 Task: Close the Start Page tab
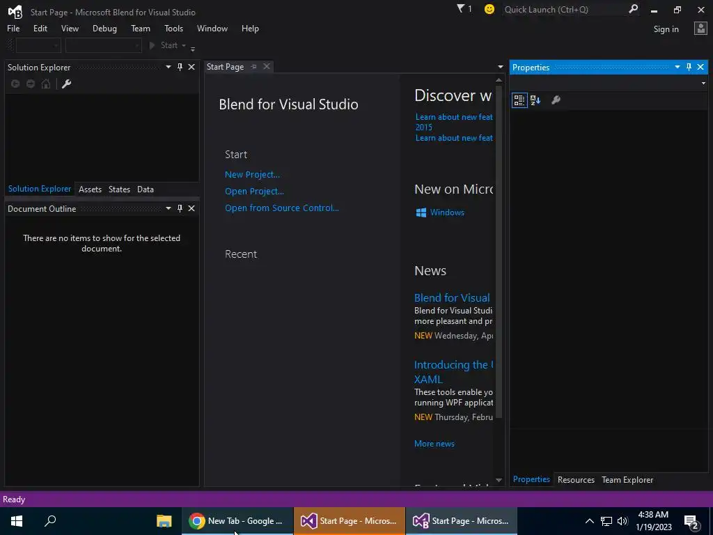point(267,66)
